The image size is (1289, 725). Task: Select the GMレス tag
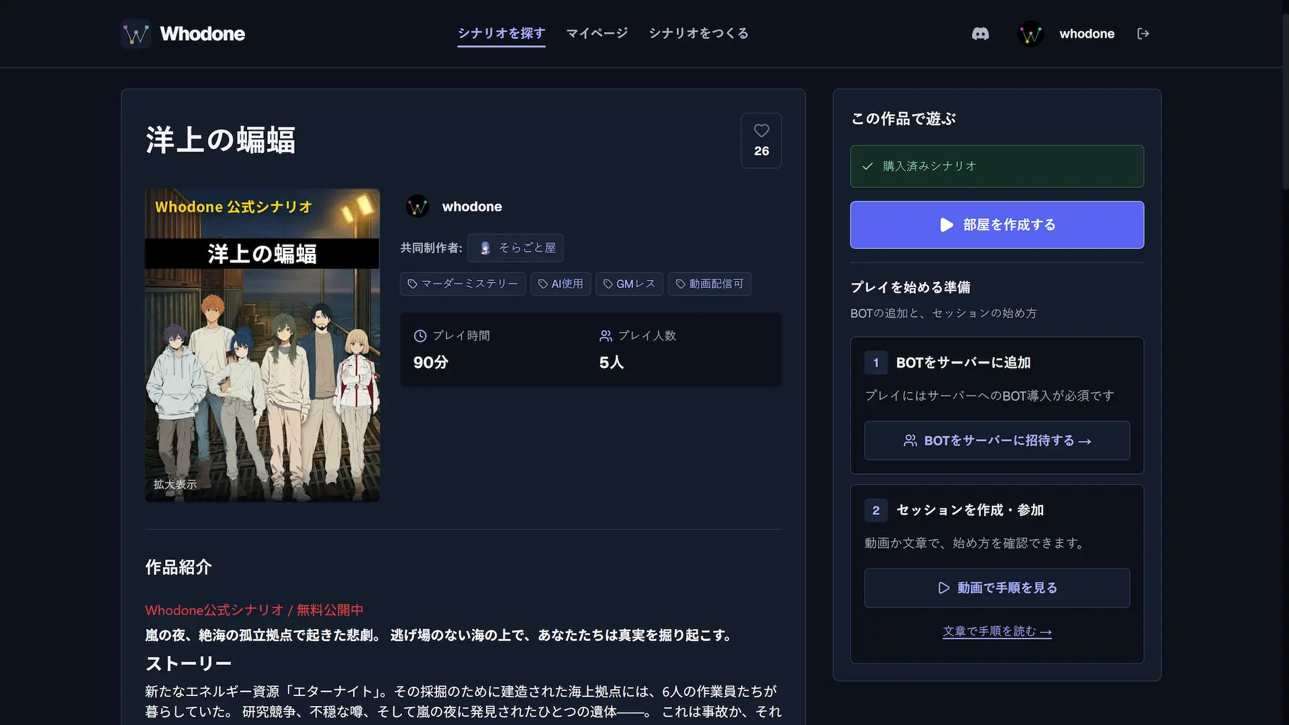(629, 284)
